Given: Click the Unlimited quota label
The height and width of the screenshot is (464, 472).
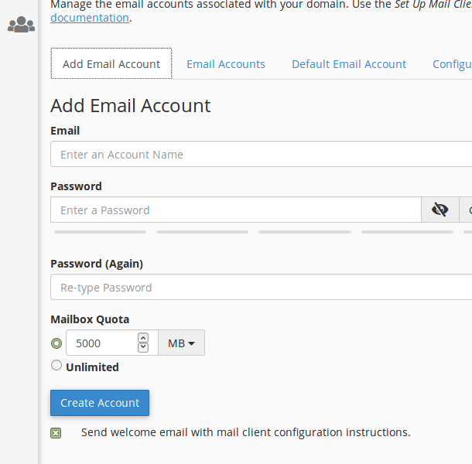Looking at the screenshot, I should click(x=92, y=367).
